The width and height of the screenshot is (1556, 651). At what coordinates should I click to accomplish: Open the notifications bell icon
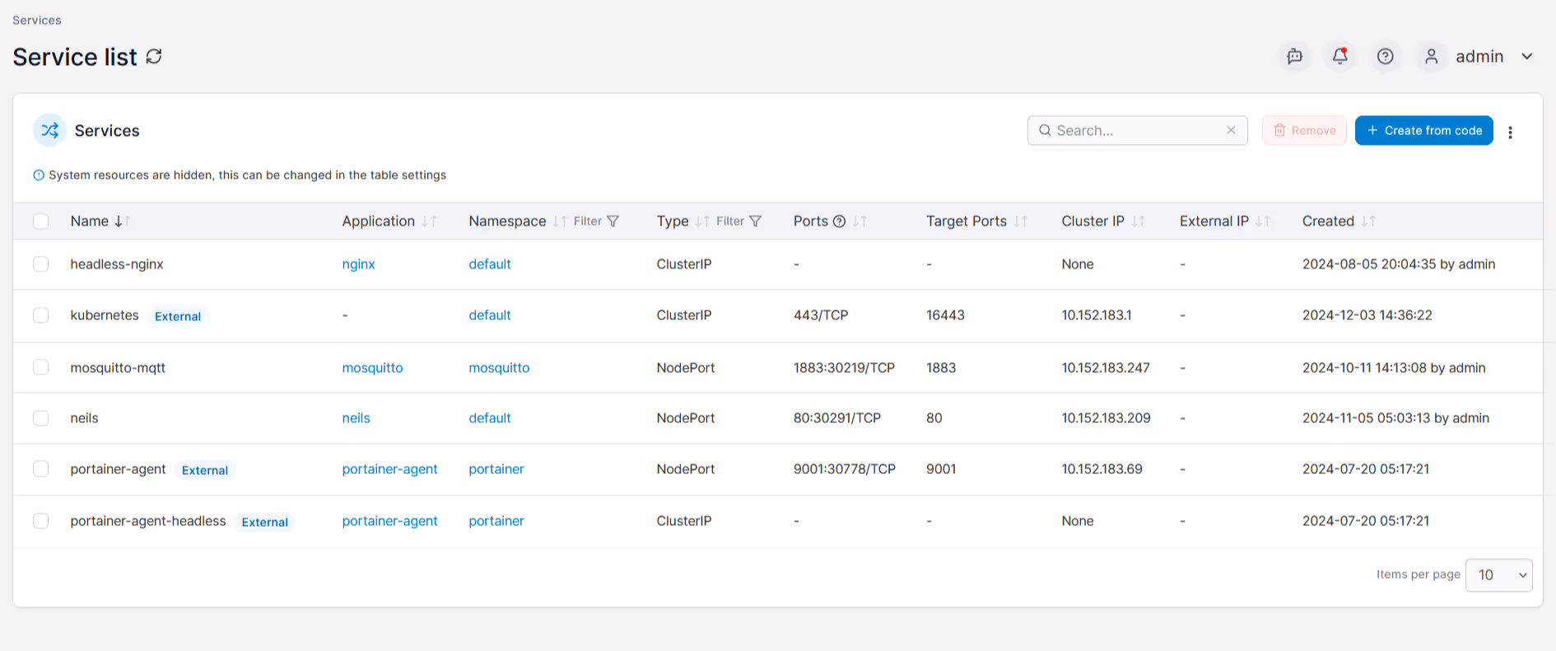click(x=1340, y=56)
